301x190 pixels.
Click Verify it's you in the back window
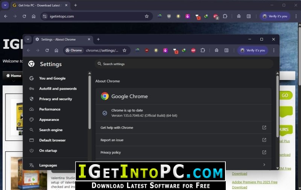(275, 16)
